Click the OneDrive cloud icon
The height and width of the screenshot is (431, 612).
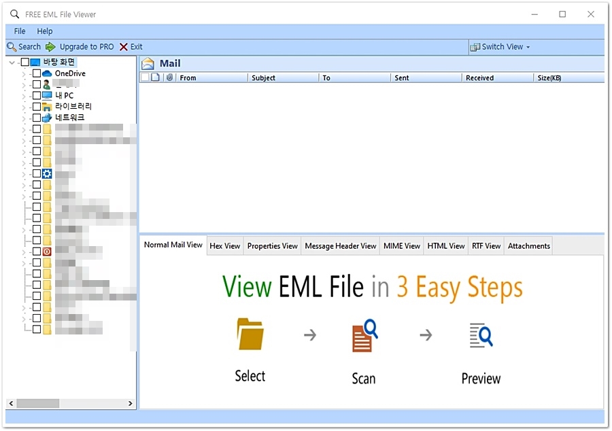coord(47,73)
